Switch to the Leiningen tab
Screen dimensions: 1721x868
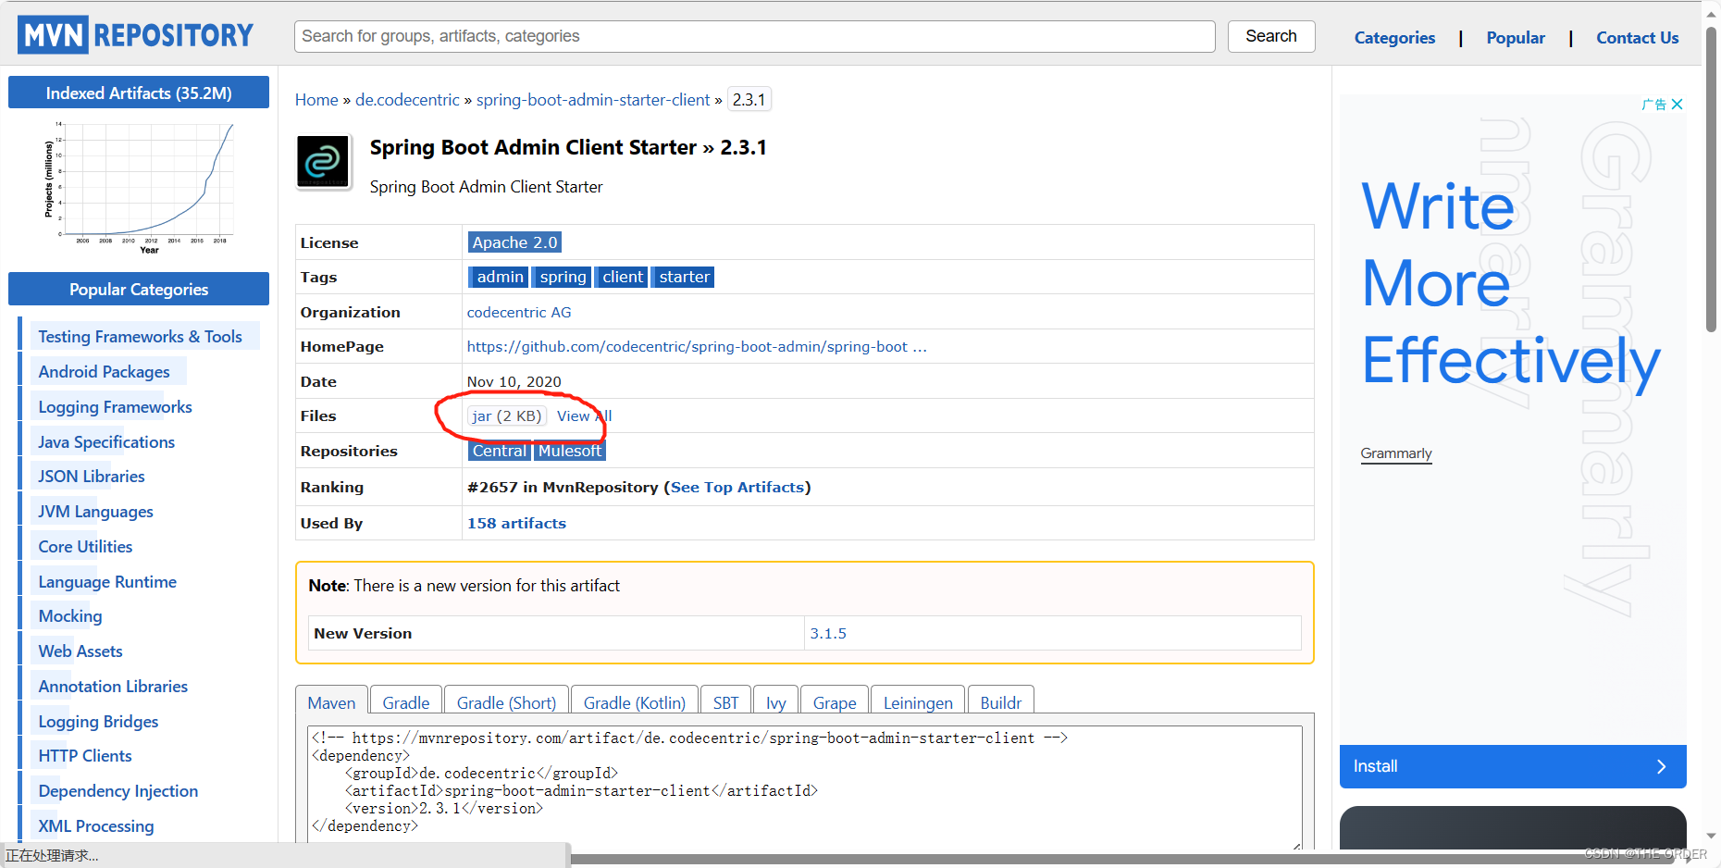coord(918,702)
